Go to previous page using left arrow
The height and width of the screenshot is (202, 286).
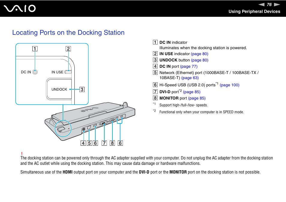(261, 4)
